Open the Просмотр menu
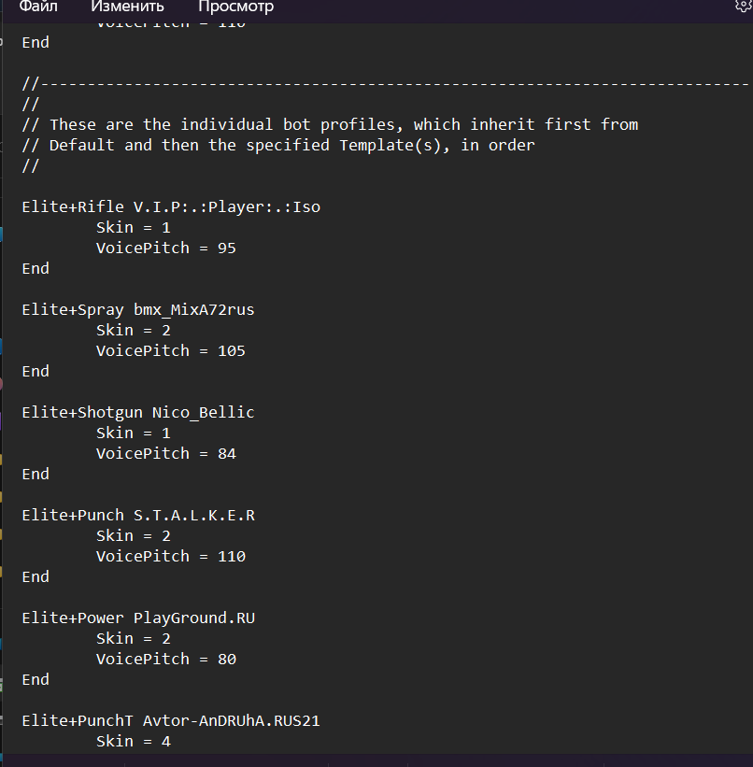The width and height of the screenshot is (753, 767). tap(235, 7)
